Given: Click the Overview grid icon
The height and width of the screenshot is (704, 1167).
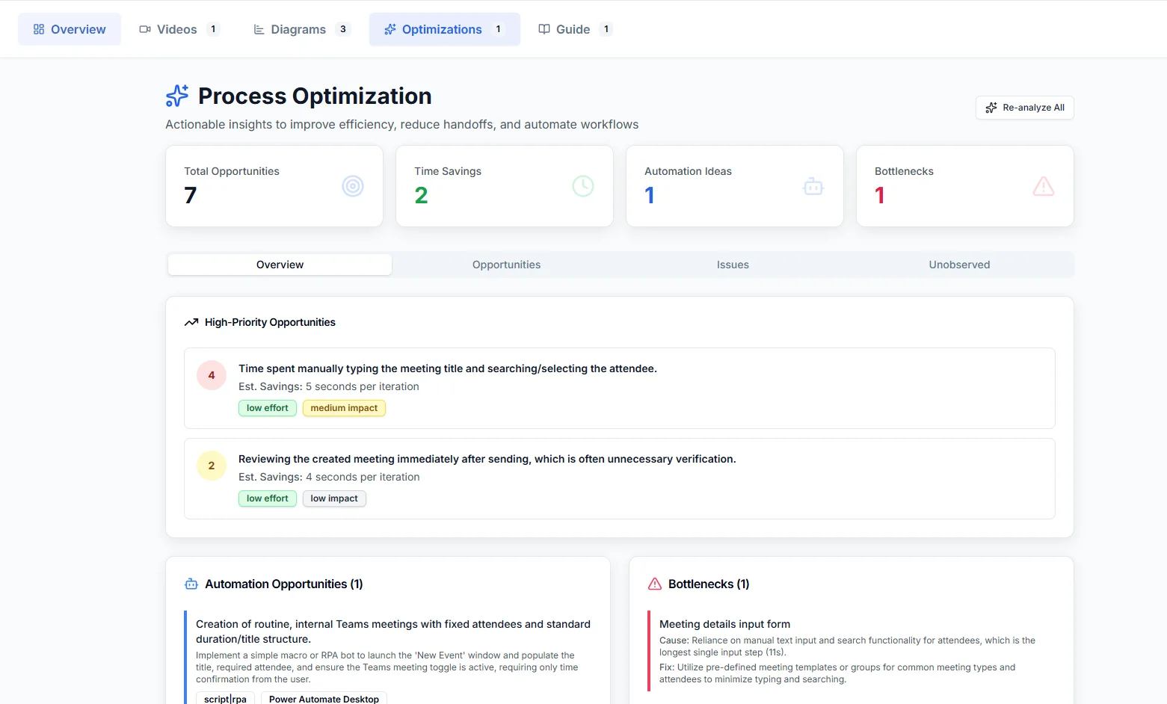Looking at the screenshot, I should (38, 28).
